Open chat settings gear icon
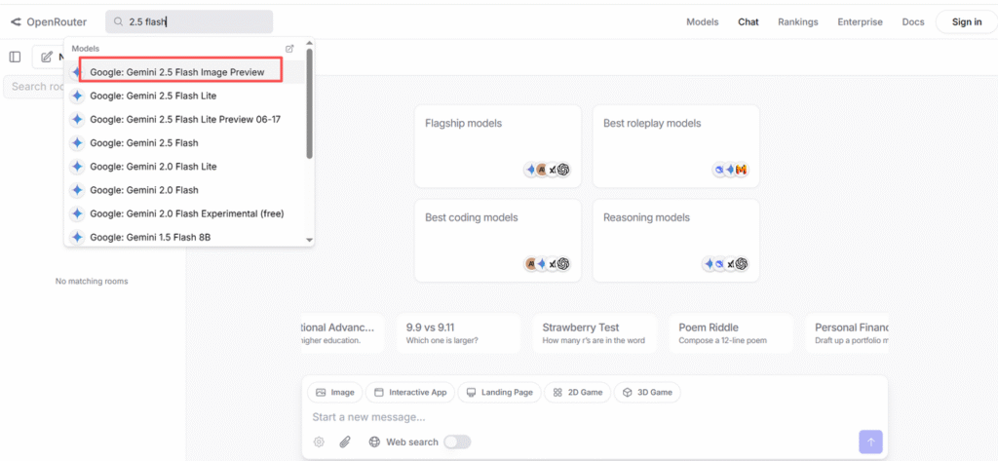The image size is (998, 461). 319,442
